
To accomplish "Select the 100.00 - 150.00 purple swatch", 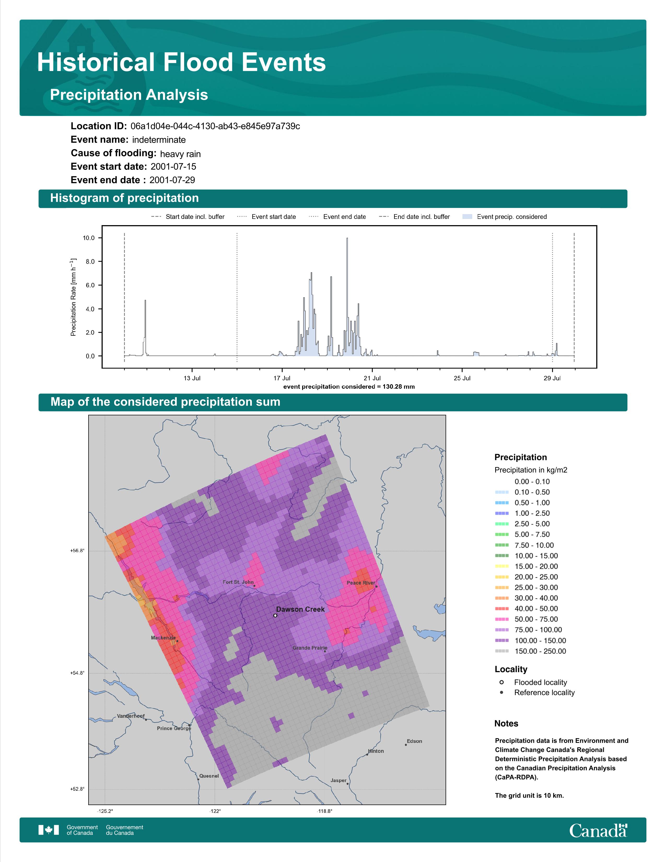I will pos(502,640).
